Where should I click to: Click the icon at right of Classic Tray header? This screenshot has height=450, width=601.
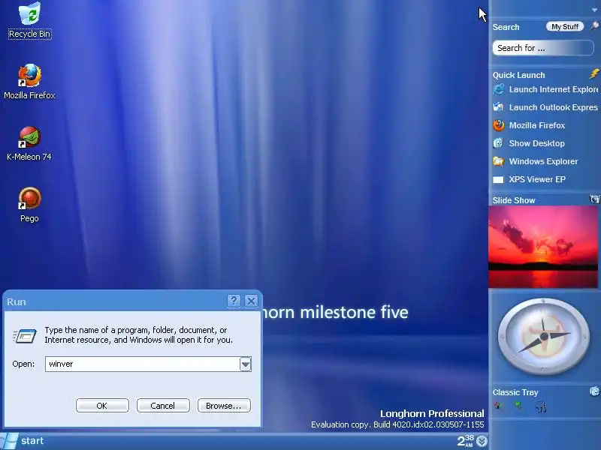tap(594, 391)
